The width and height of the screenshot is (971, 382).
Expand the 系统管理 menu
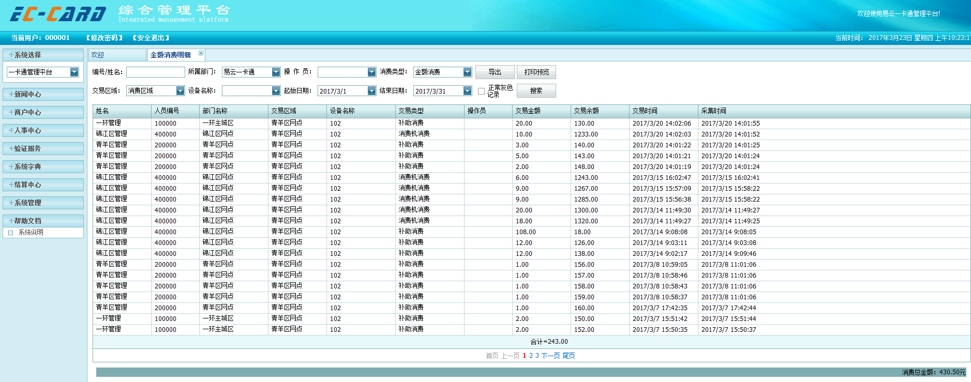[x=43, y=203]
